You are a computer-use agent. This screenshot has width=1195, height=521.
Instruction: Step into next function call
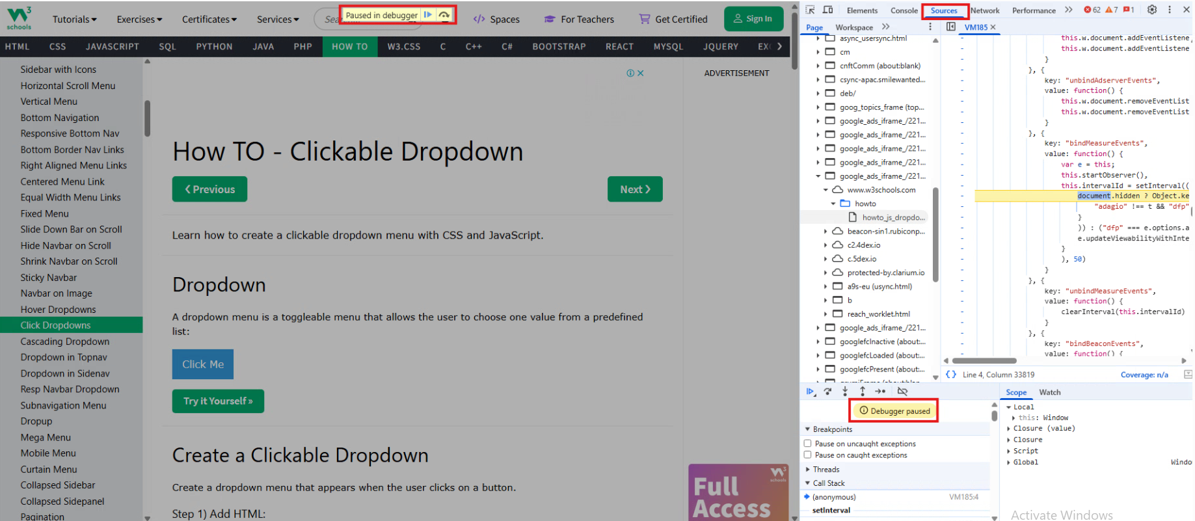click(845, 392)
